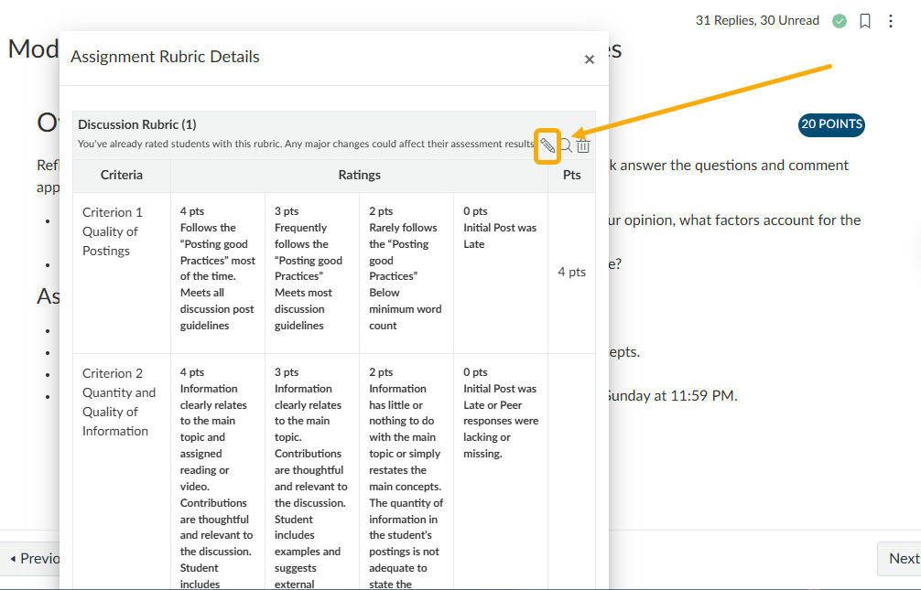Close the Assignment Rubric Details dialog
921x590 pixels.
coord(590,59)
